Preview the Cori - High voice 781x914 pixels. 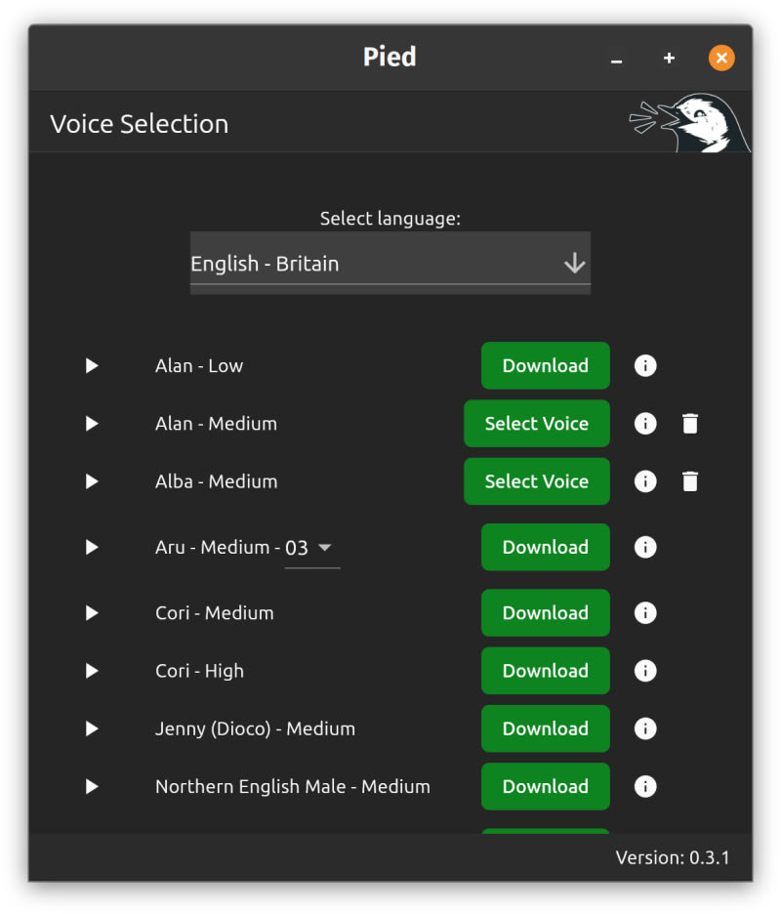click(92, 671)
